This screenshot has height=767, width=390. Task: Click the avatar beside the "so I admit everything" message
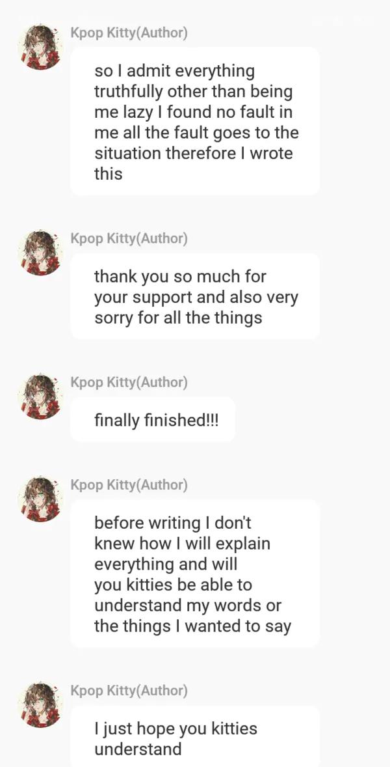click(41, 47)
